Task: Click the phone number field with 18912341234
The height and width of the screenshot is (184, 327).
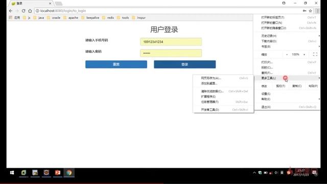Action: (171, 42)
